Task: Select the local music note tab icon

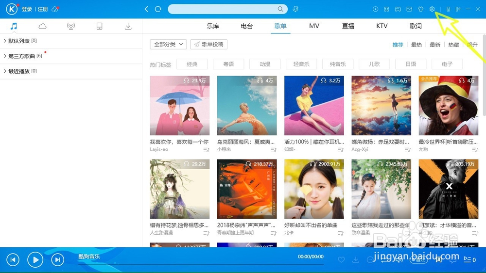Action: pos(14,26)
